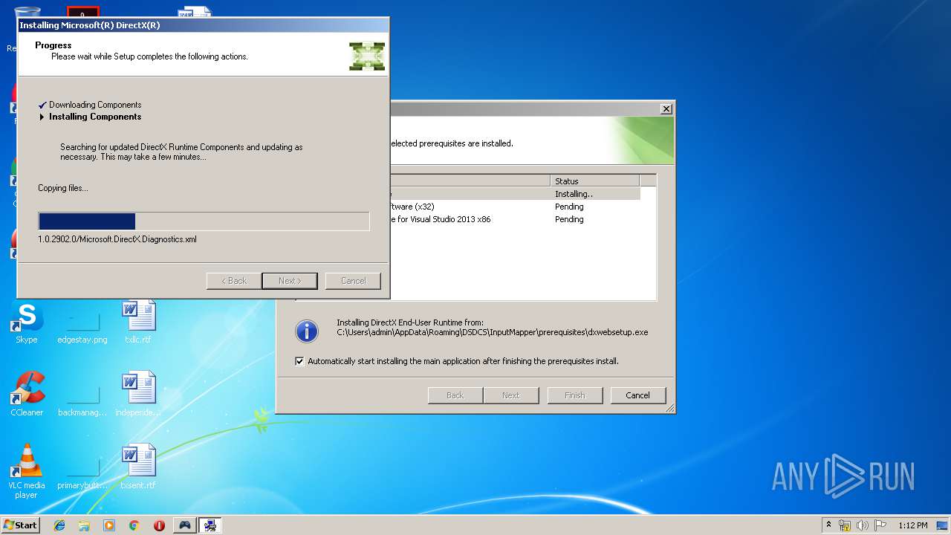Click the dxwebsetup.exe install path text
Screen dimensions: 951x535
coord(492,332)
